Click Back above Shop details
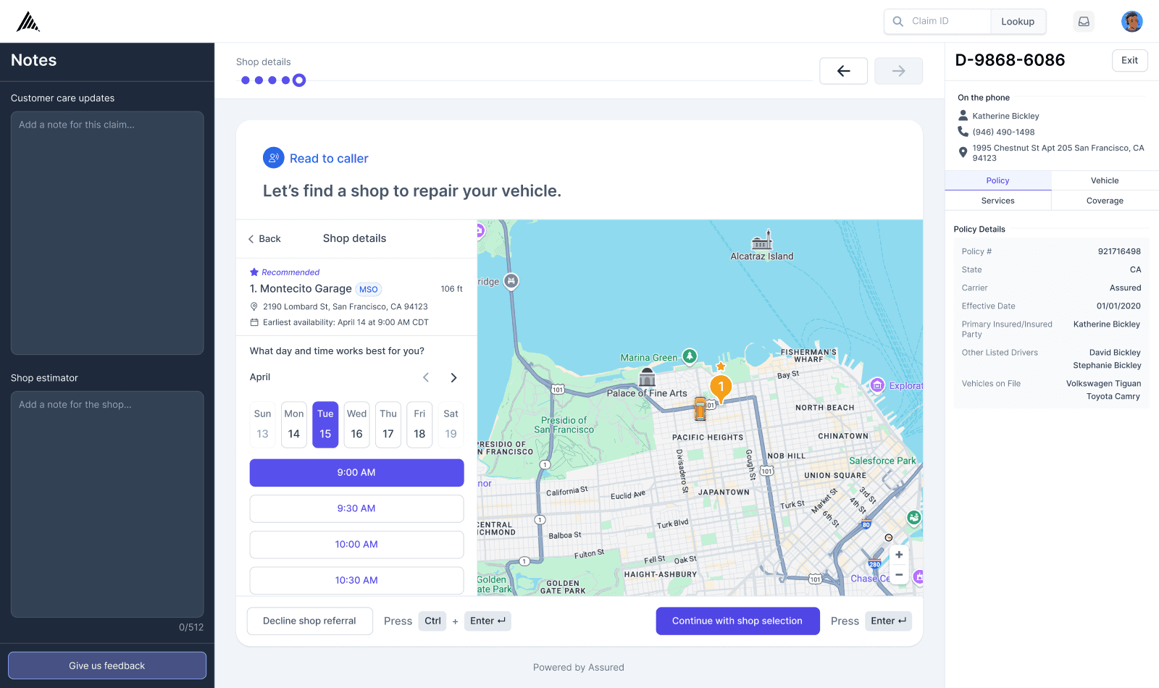 pyautogui.click(x=266, y=238)
